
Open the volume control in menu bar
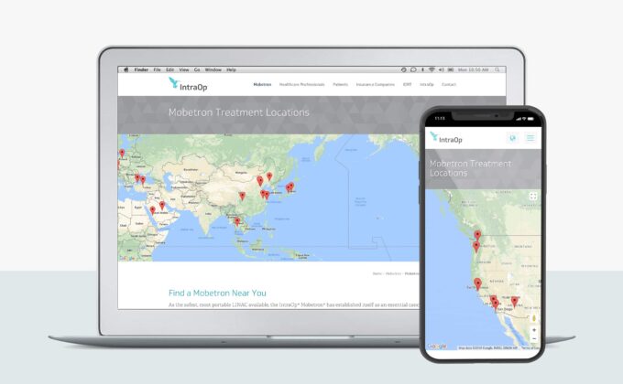[441, 69]
